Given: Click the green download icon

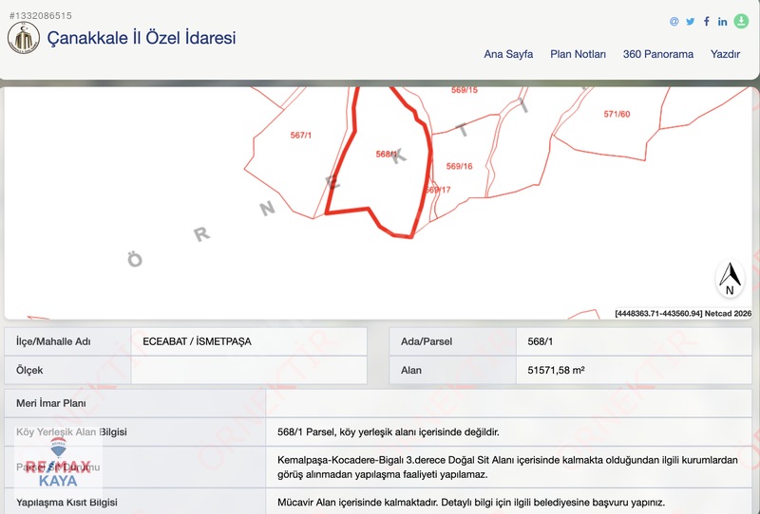Looking at the screenshot, I should click(x=741, y=21).
